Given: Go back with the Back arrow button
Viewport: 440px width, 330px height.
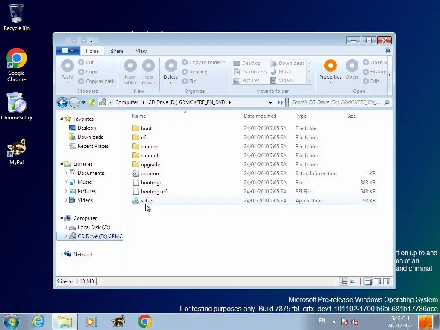Looking at the screenshot, I should (x=62, y=102).
